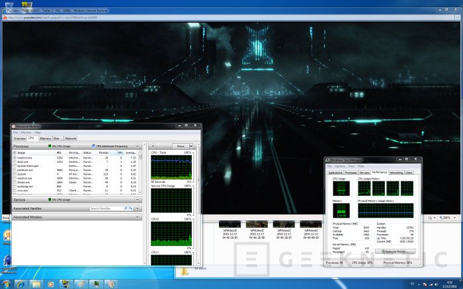463x289 pixels.
Task: Click the graph pane vertical scrollbar
Action: point(198,204)
